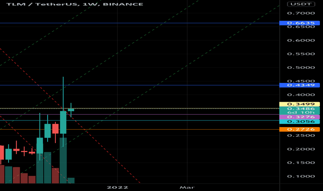The image size is (323, 191).
Task: Click the 0.6000 price scale value
Action: click(301, 40)
